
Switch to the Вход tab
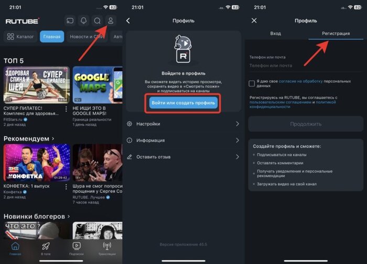(275, 33)
